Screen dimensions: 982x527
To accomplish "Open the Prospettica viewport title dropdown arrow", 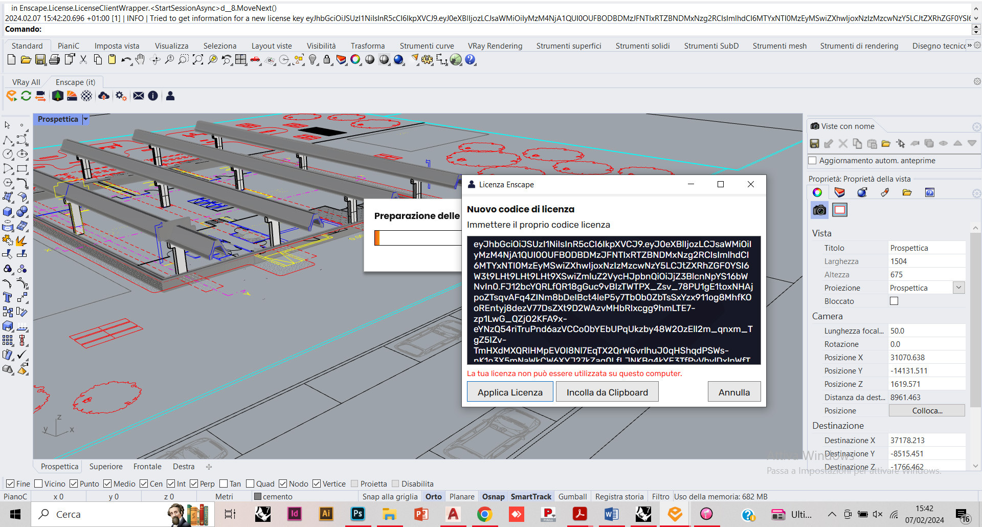I will 85,119.
